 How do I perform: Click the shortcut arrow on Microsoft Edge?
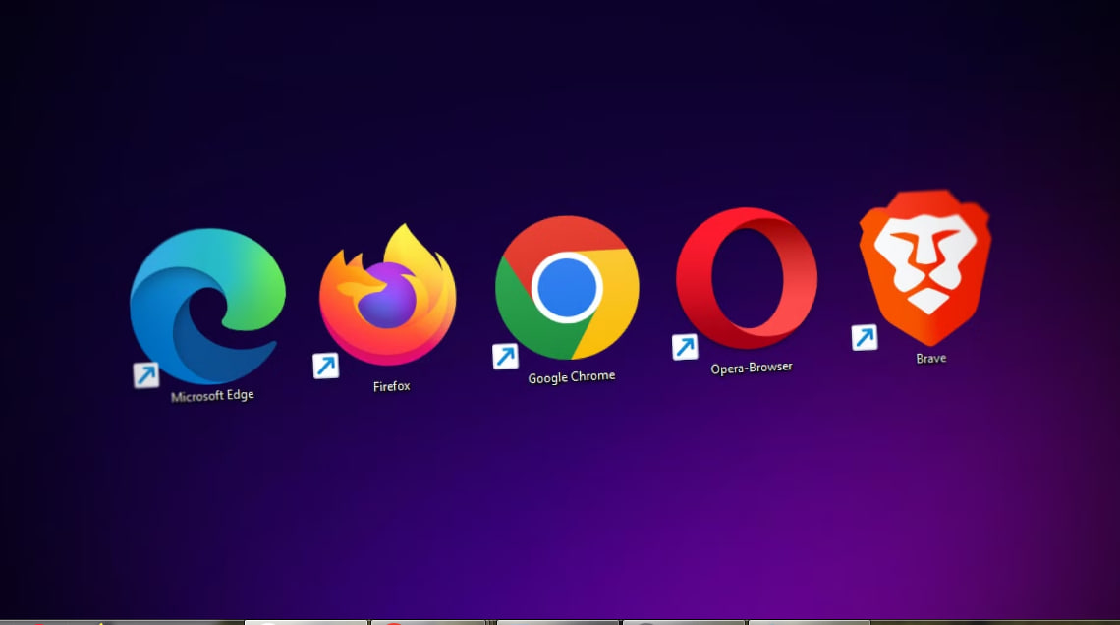coord(146,374)
